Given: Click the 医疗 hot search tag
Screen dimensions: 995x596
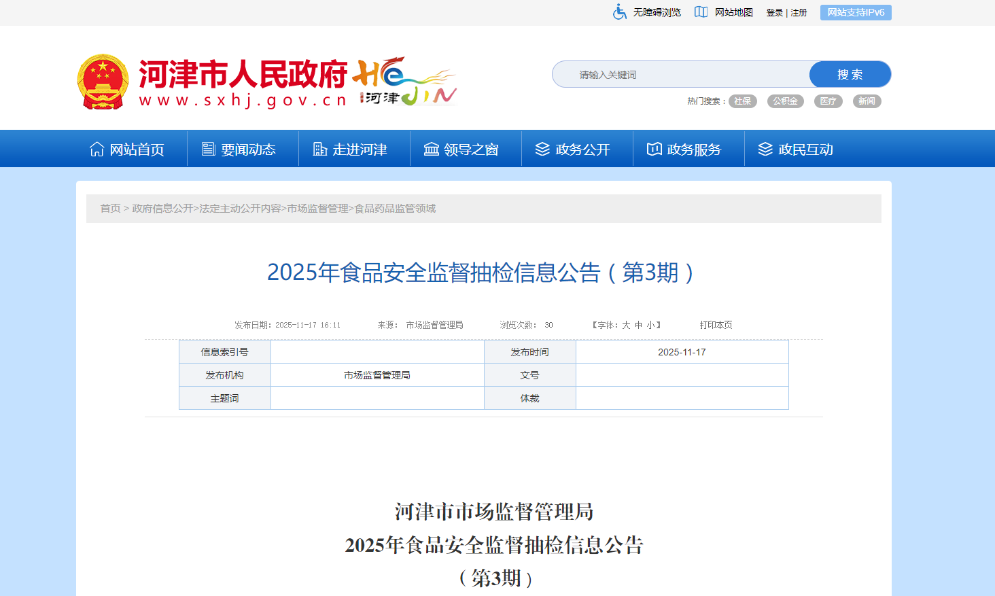Looking at the screenshot, I should 828,101.
